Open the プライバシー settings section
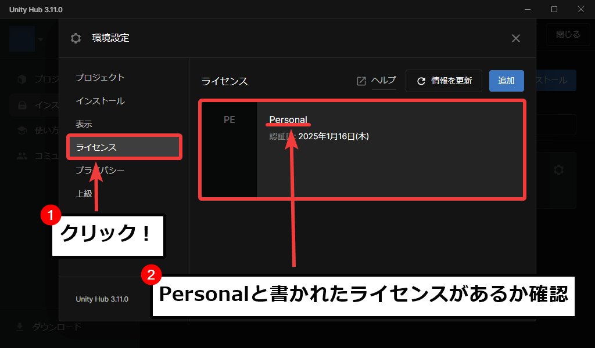The image size is (595, 348). 100,171
